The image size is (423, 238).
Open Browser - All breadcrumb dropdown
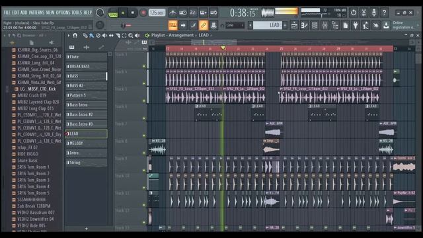point(34,35)
